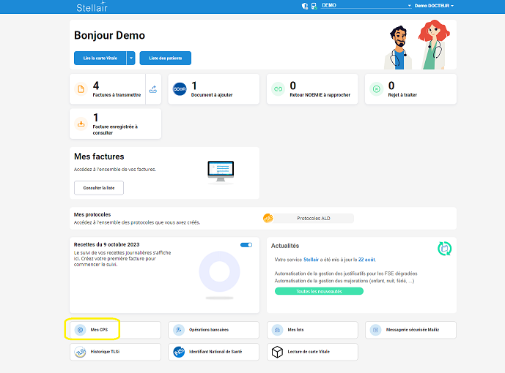Viewport: 505px width, 373px height.
Task: Click the shield security icon in header
Action: coord(305,6)
